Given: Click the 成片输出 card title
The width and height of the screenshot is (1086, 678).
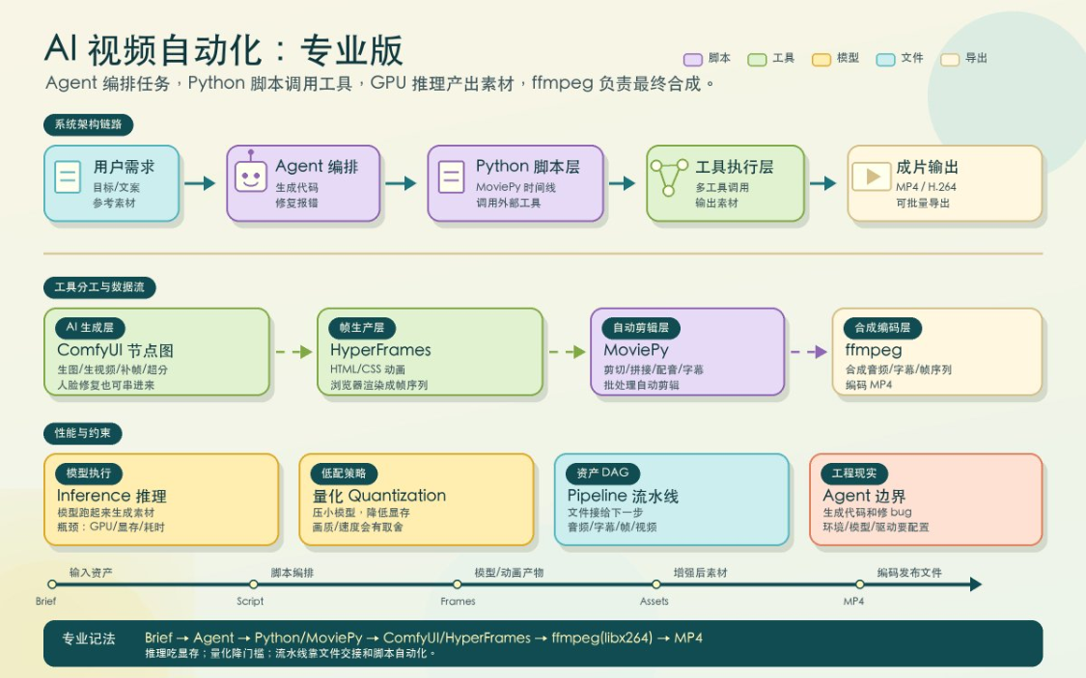Looking at the screenshot, I should coord(927,167).
